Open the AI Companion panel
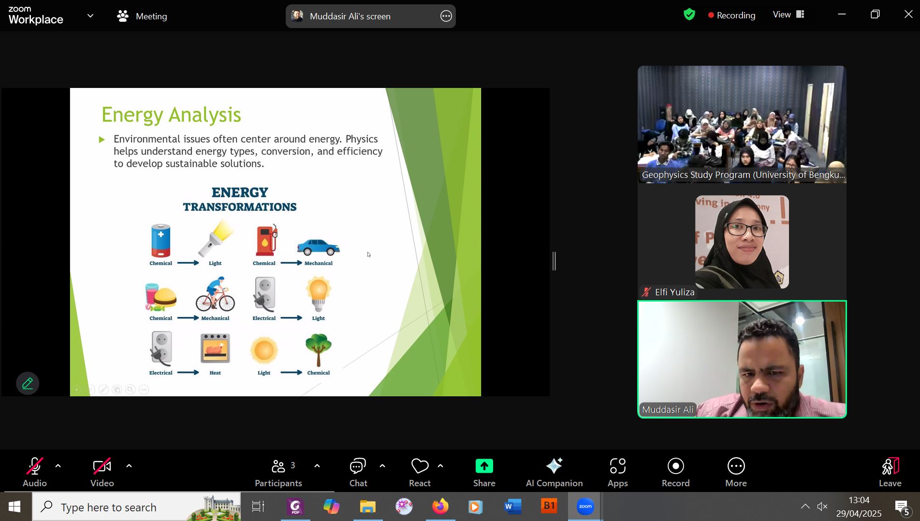920x521 pixels. pyautogui.click(x=554, y=472)
